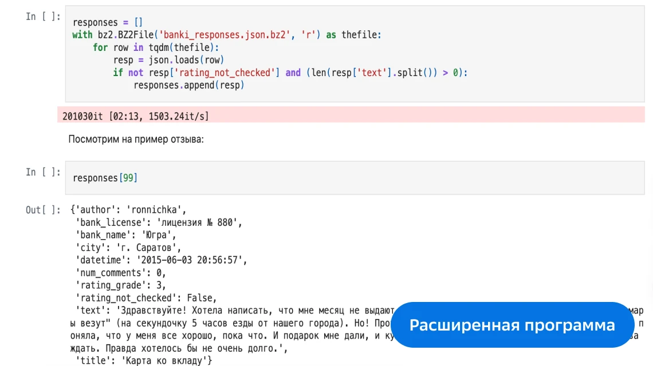Click the "for row in tqdm(thefile):" line
Viewport: 653px width, 366px height.
[156, 47]
